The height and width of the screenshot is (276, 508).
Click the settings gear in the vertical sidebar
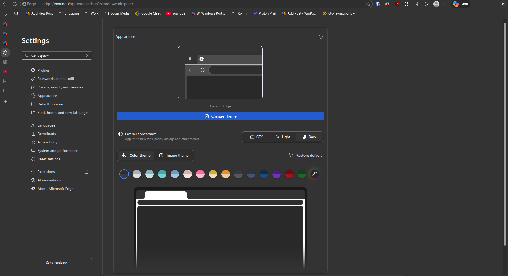pos(5,53)
